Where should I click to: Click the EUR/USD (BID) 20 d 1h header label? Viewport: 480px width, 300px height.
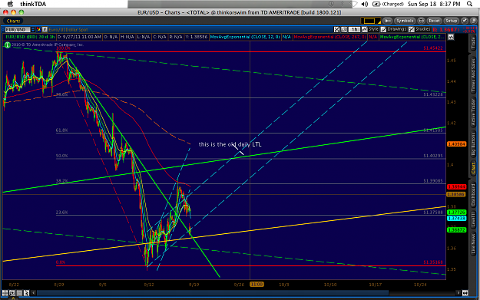[30, 37]
